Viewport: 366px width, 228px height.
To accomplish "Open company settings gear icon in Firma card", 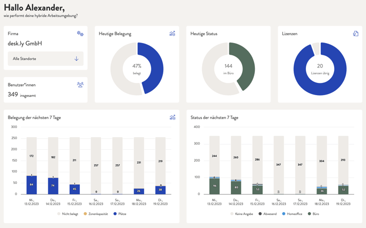I will [x=80, y=33].
